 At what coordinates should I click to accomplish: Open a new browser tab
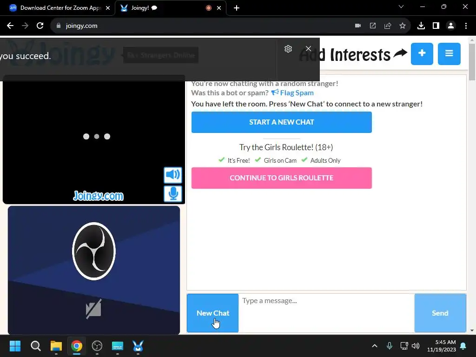pos(237,8)
